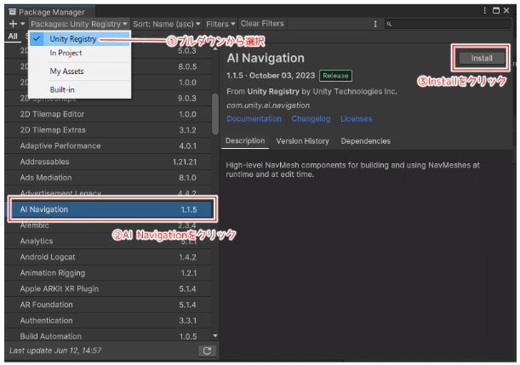Select the Animation Rigging package

(108, 273)
